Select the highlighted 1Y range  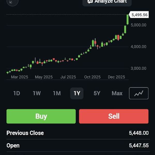pos(77,93)
